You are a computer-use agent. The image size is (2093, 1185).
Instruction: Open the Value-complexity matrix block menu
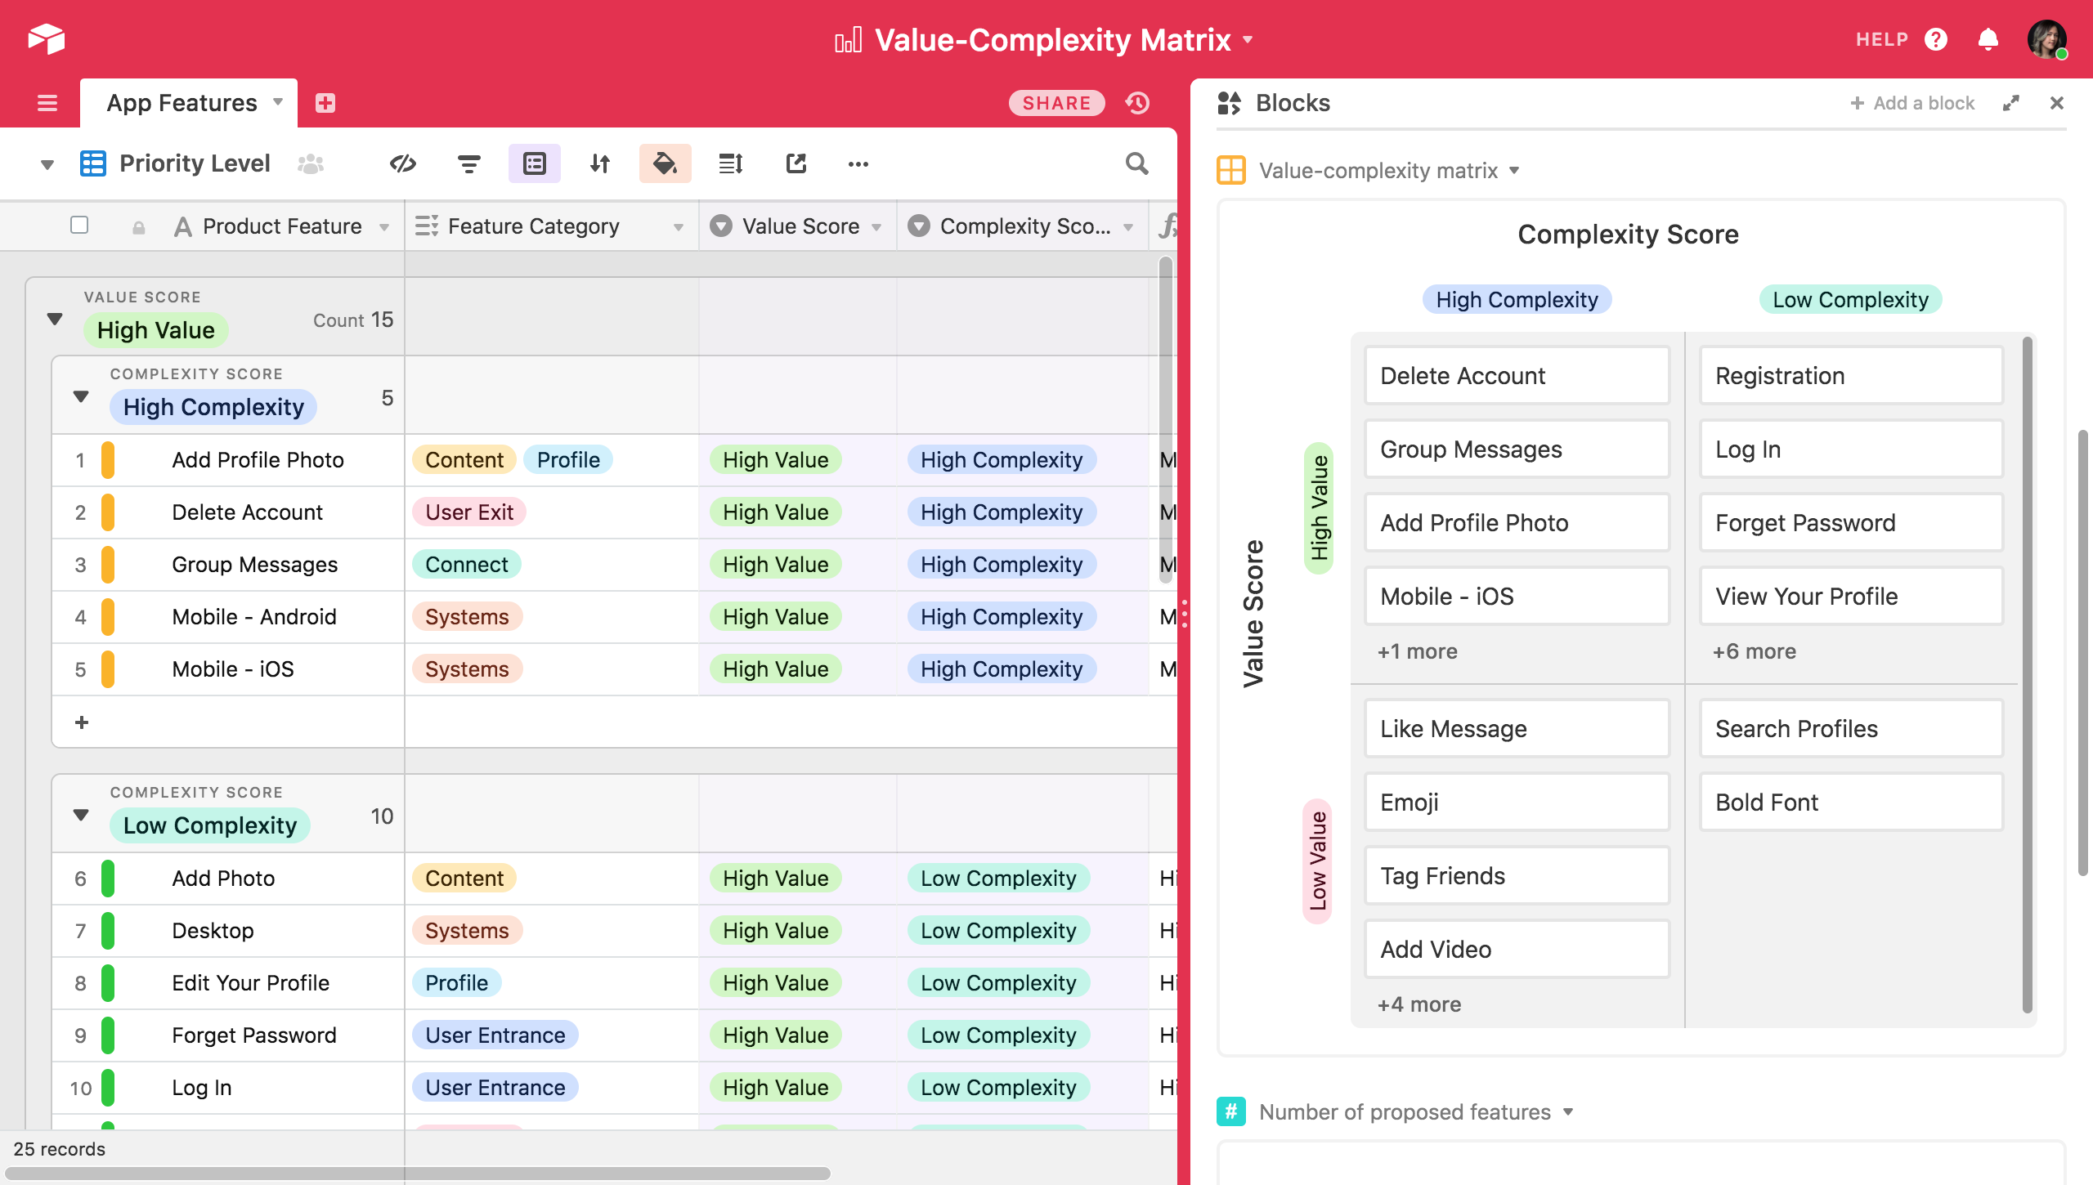[1514, 170]
